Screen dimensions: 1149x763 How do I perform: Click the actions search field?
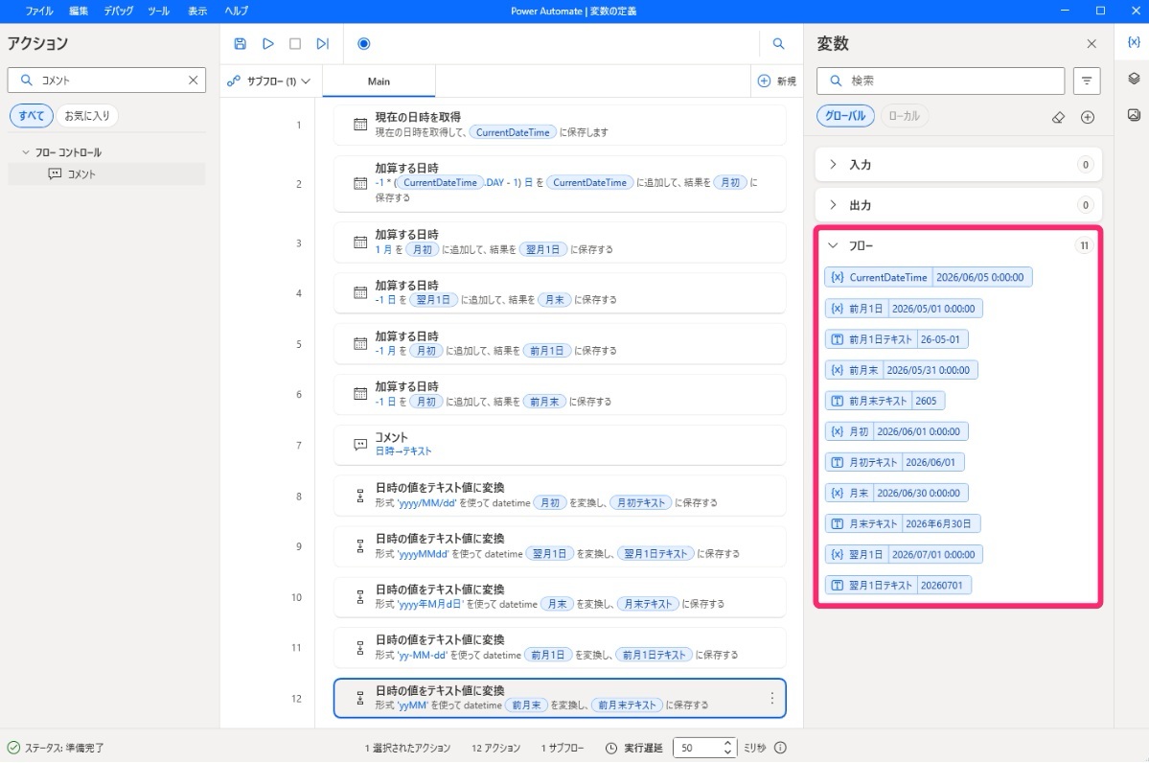(107, 80)
